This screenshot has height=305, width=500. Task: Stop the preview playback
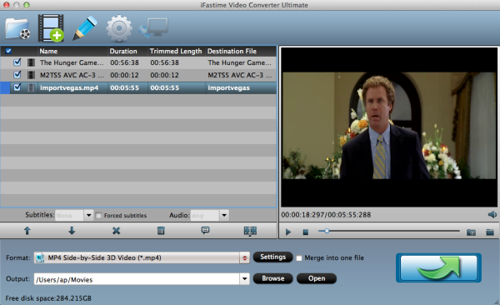(306, 232)
